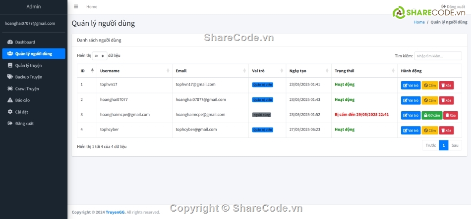Open Cài đặt settings in sidebar
This screenshot has height=219, width=471.
point(21,112)
